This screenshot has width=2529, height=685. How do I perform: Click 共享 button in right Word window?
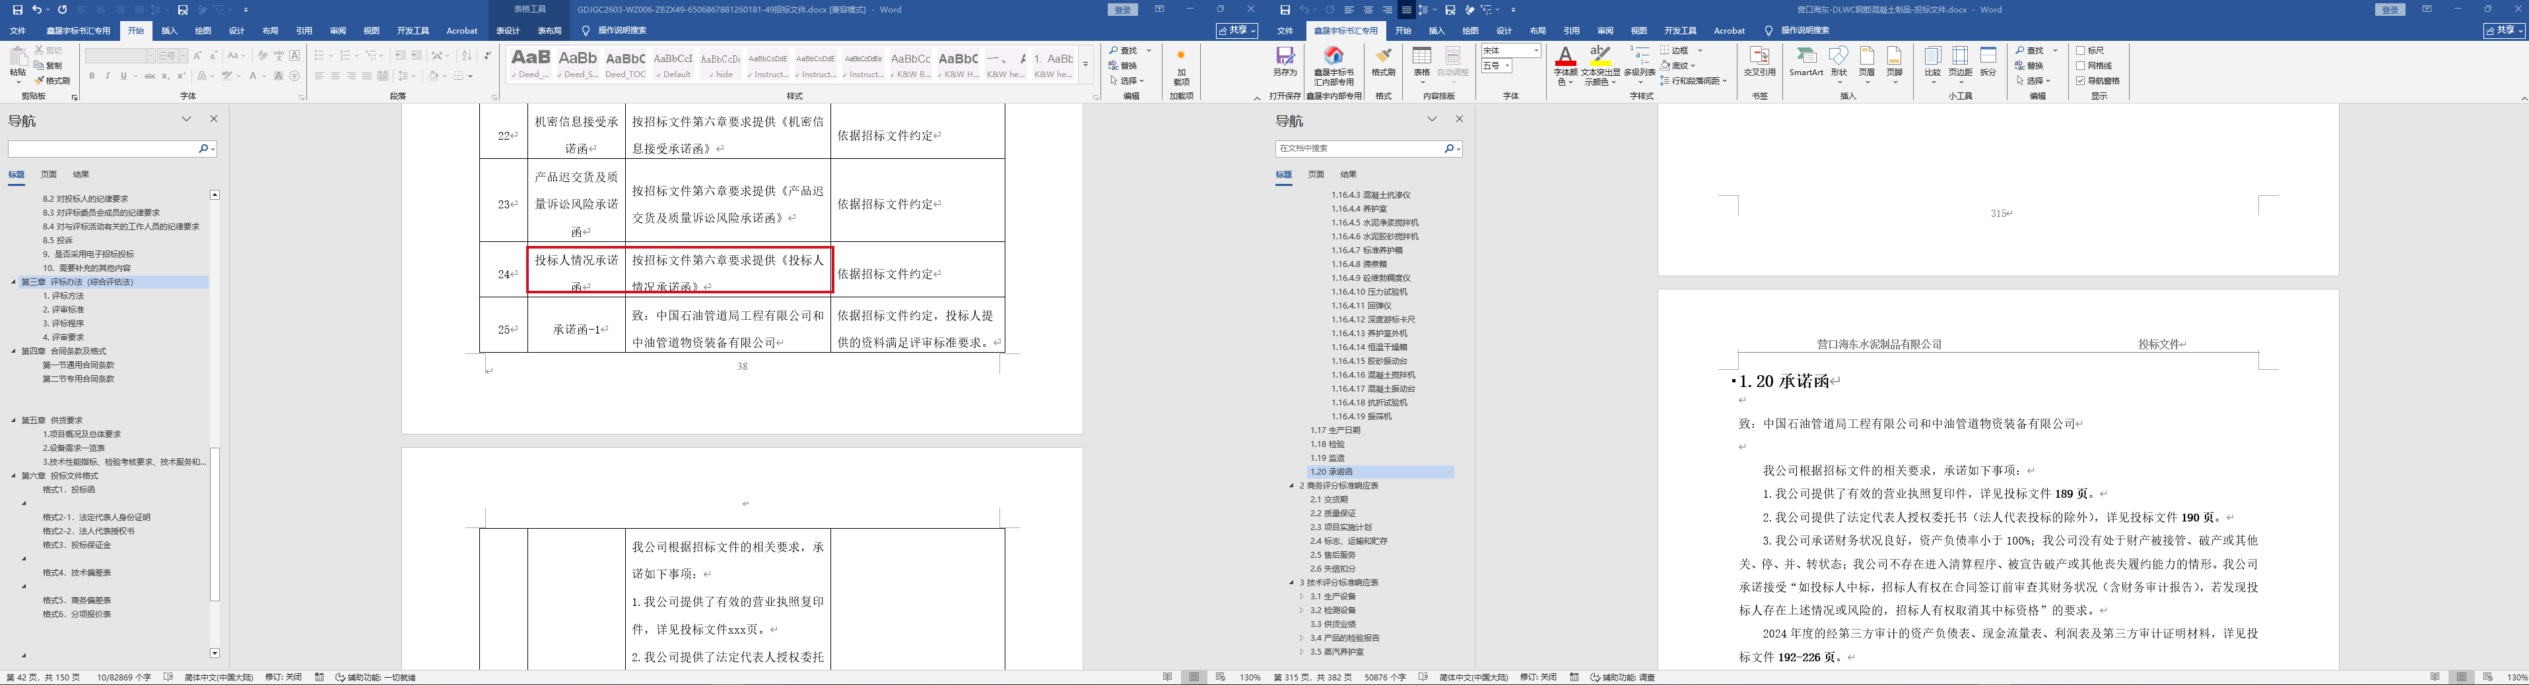click(2503, 32)
